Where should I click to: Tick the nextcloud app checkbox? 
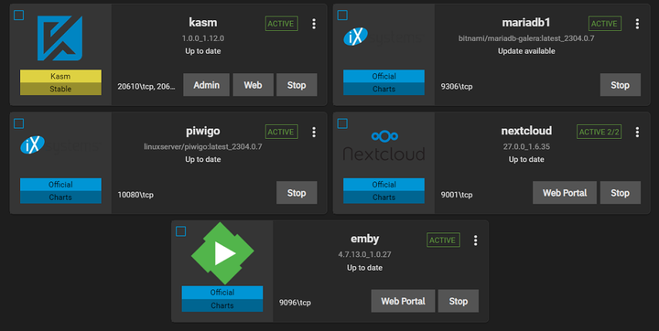tap(342, 123)
